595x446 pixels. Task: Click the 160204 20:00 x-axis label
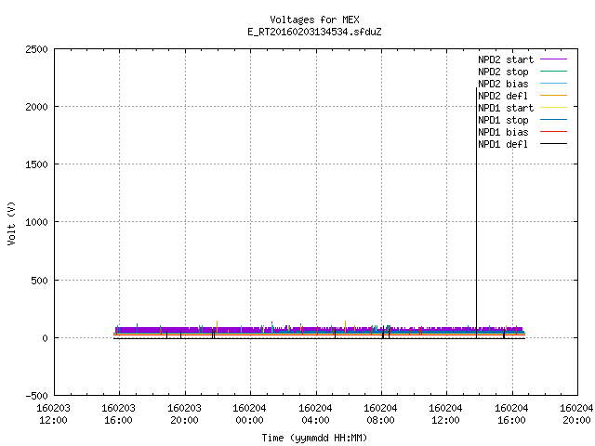point(576,414)
